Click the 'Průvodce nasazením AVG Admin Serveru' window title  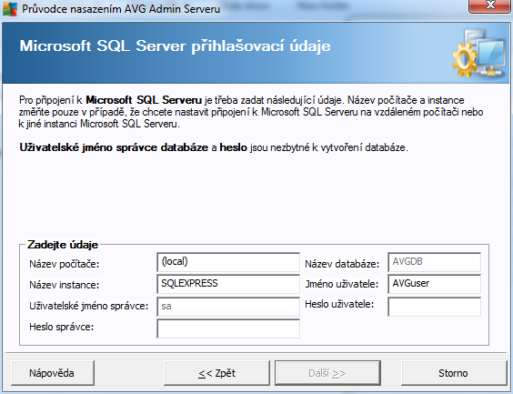point(121,9)
